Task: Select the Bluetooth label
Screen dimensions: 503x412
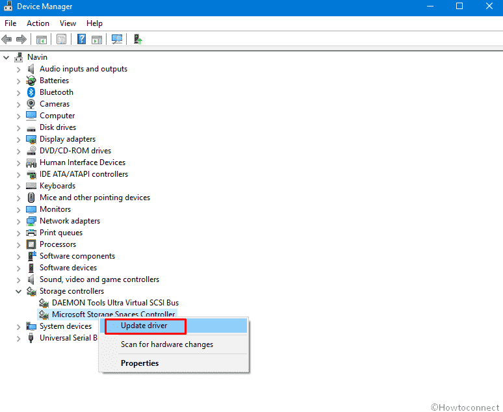Action: point(57,92)
